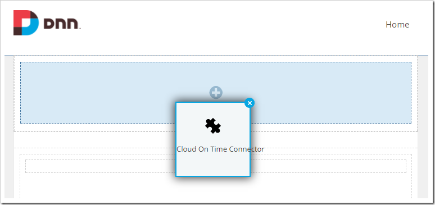
Task: Click the right gray page margin
Action: (x=423, y=127)
